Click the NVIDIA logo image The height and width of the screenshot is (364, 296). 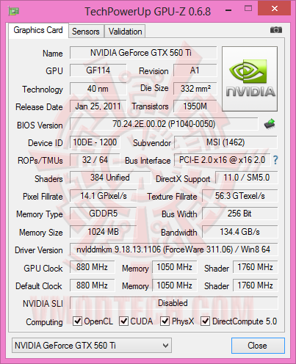click(250, 79)
